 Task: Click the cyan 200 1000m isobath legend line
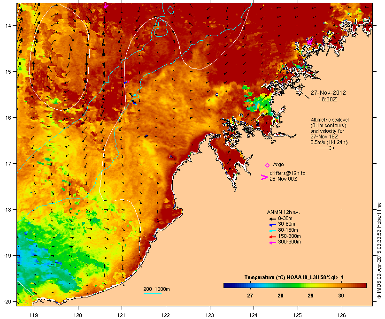coord(152,293)
